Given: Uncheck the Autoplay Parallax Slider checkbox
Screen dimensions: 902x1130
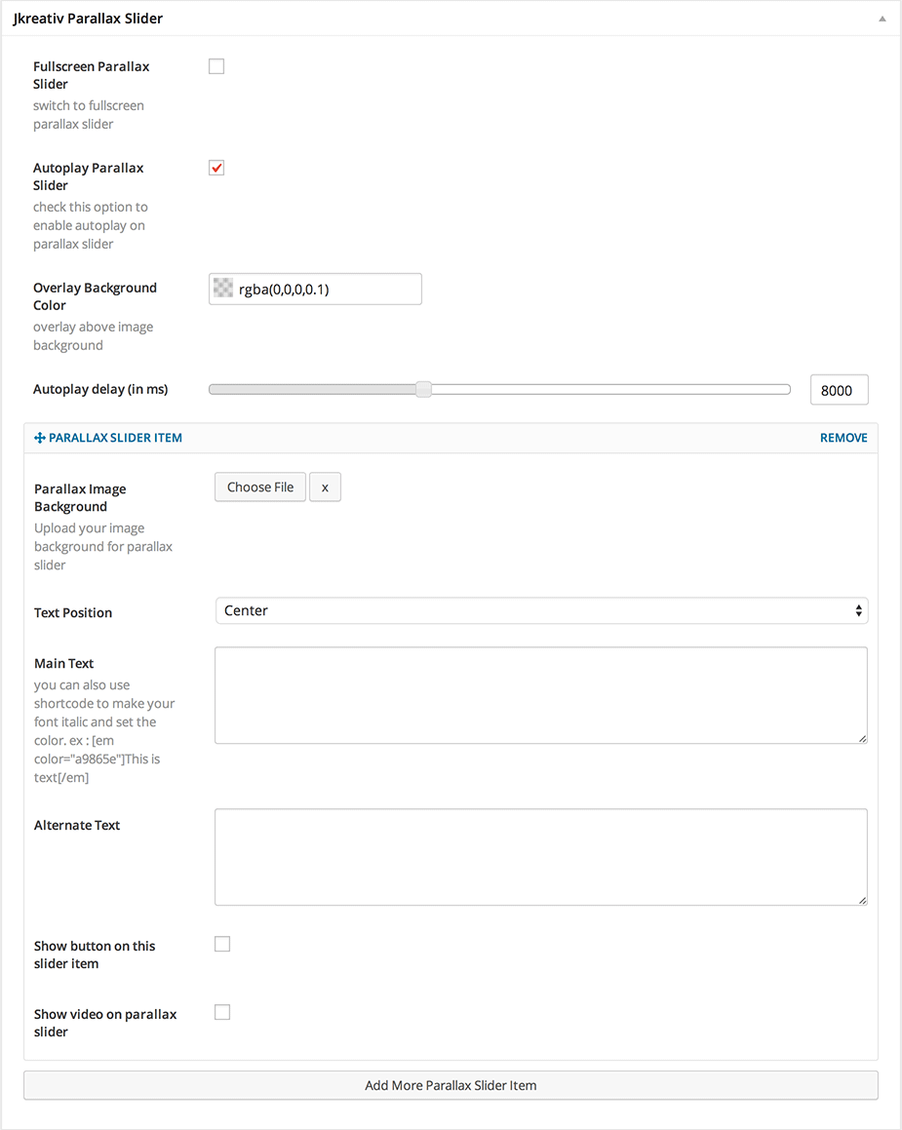Looking at the screenshot, I should [216, 168].
